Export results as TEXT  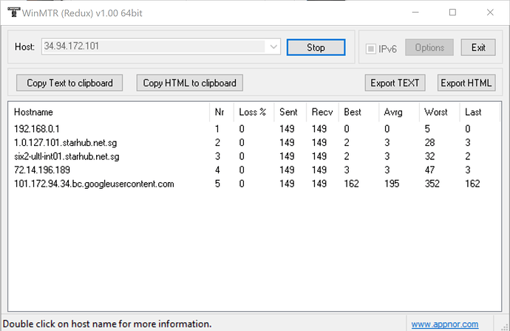(x=395, y=83)
